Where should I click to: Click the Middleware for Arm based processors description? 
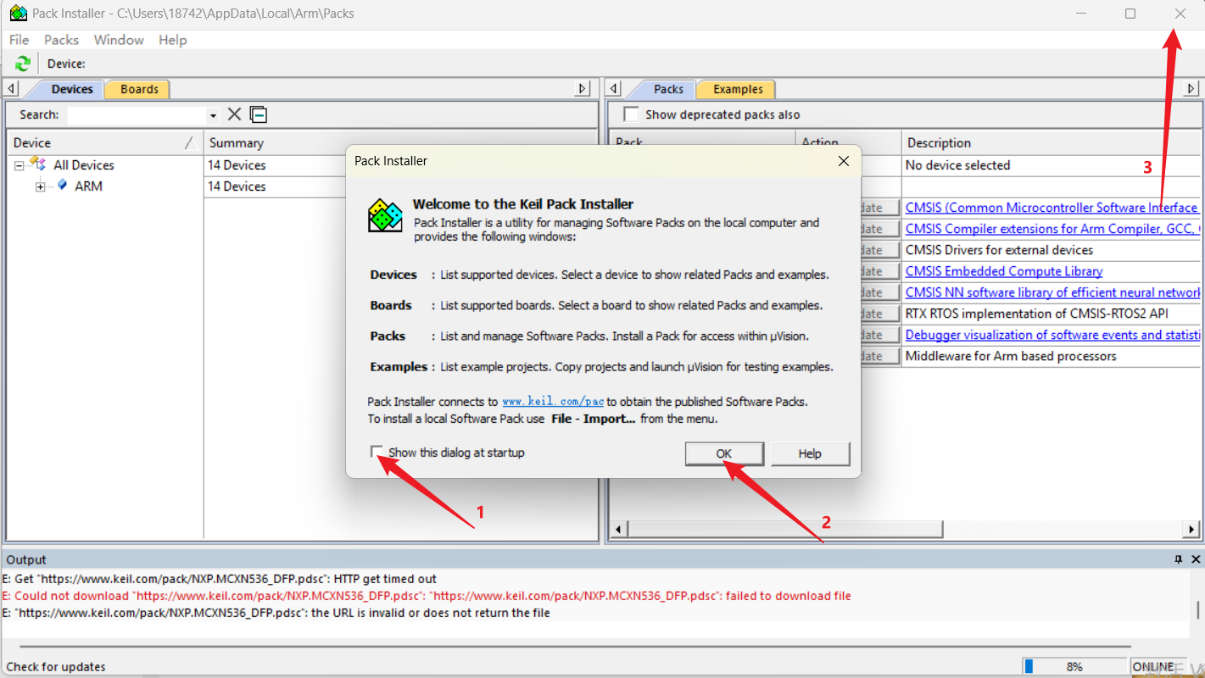point(1011,356)
